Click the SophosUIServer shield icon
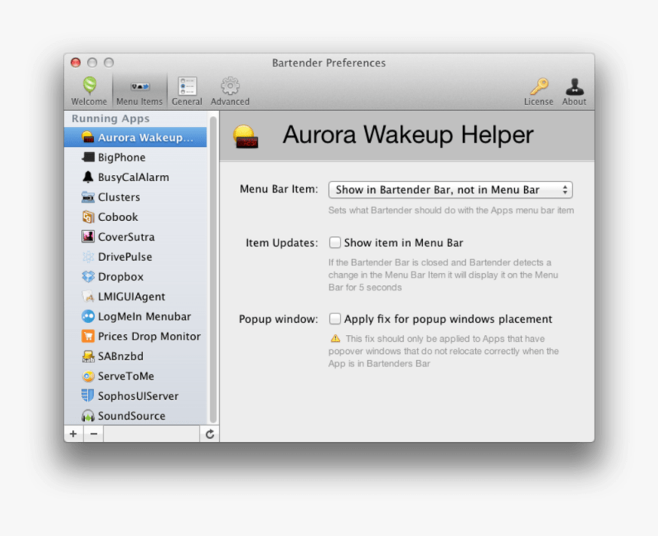Image resolution: width=658 pixels, height=536 pixels. point(88,395)
